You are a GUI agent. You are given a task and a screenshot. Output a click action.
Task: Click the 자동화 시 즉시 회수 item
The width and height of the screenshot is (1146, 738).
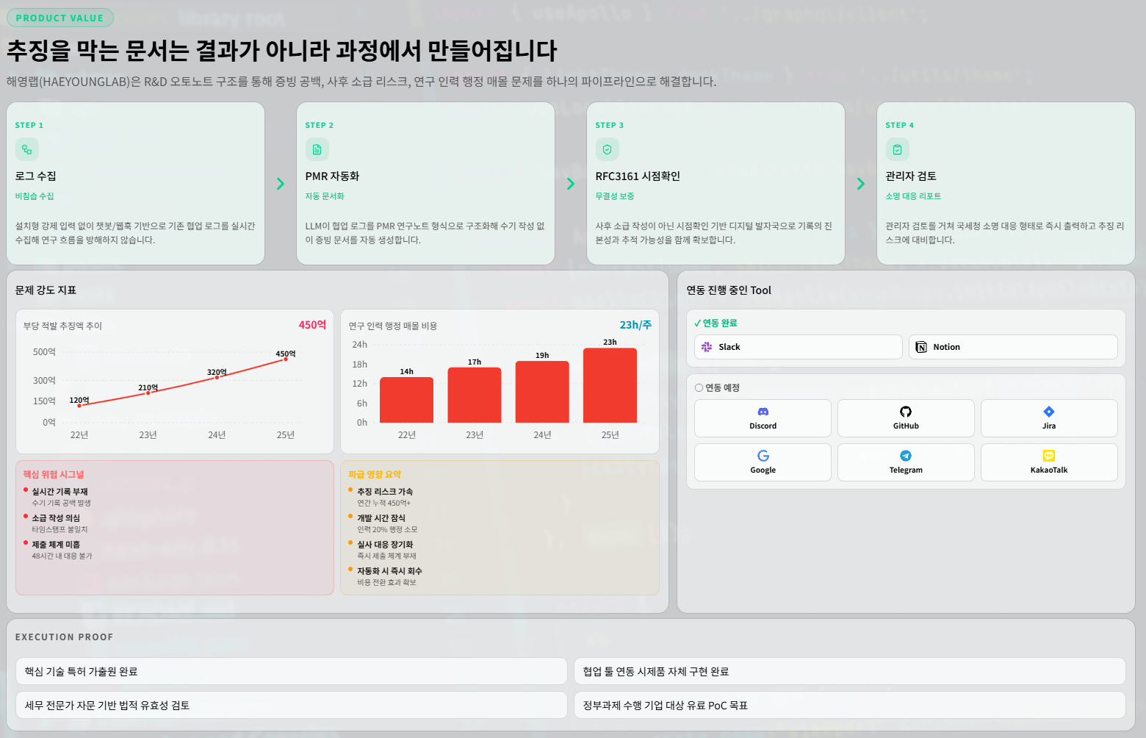click(389, 571)
